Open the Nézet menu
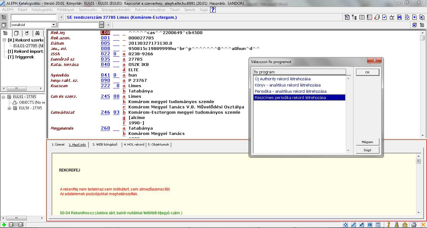427x228 pixels. coord(23,10)
